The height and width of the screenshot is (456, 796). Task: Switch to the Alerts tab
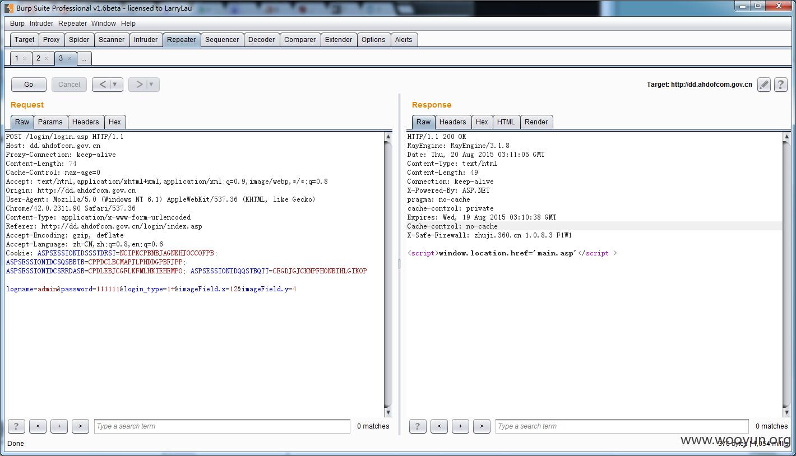click(404, 40)
